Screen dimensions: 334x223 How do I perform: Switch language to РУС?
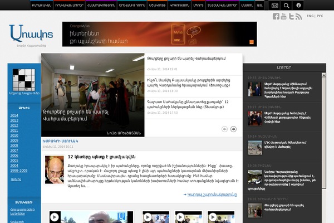(x=320, y=16)
